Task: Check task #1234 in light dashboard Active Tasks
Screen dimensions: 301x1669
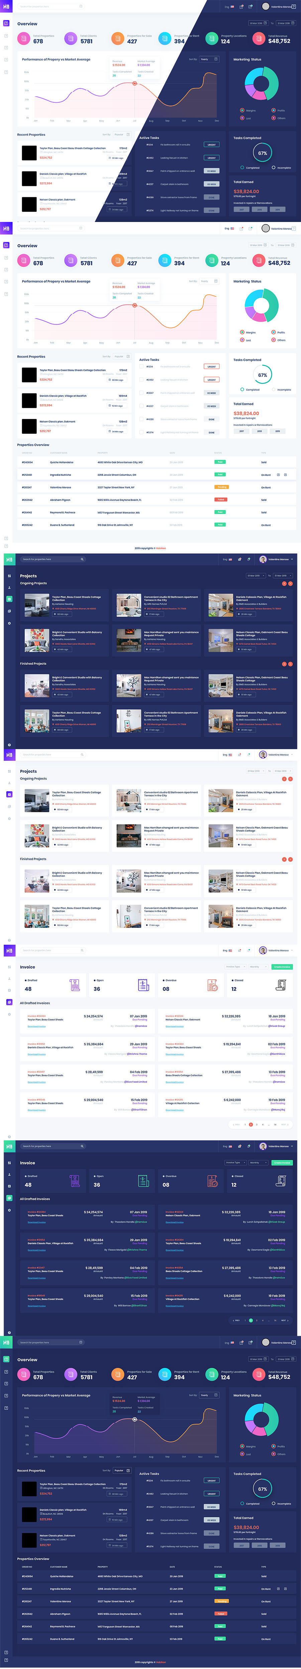Action: click(x=141, y=366)
